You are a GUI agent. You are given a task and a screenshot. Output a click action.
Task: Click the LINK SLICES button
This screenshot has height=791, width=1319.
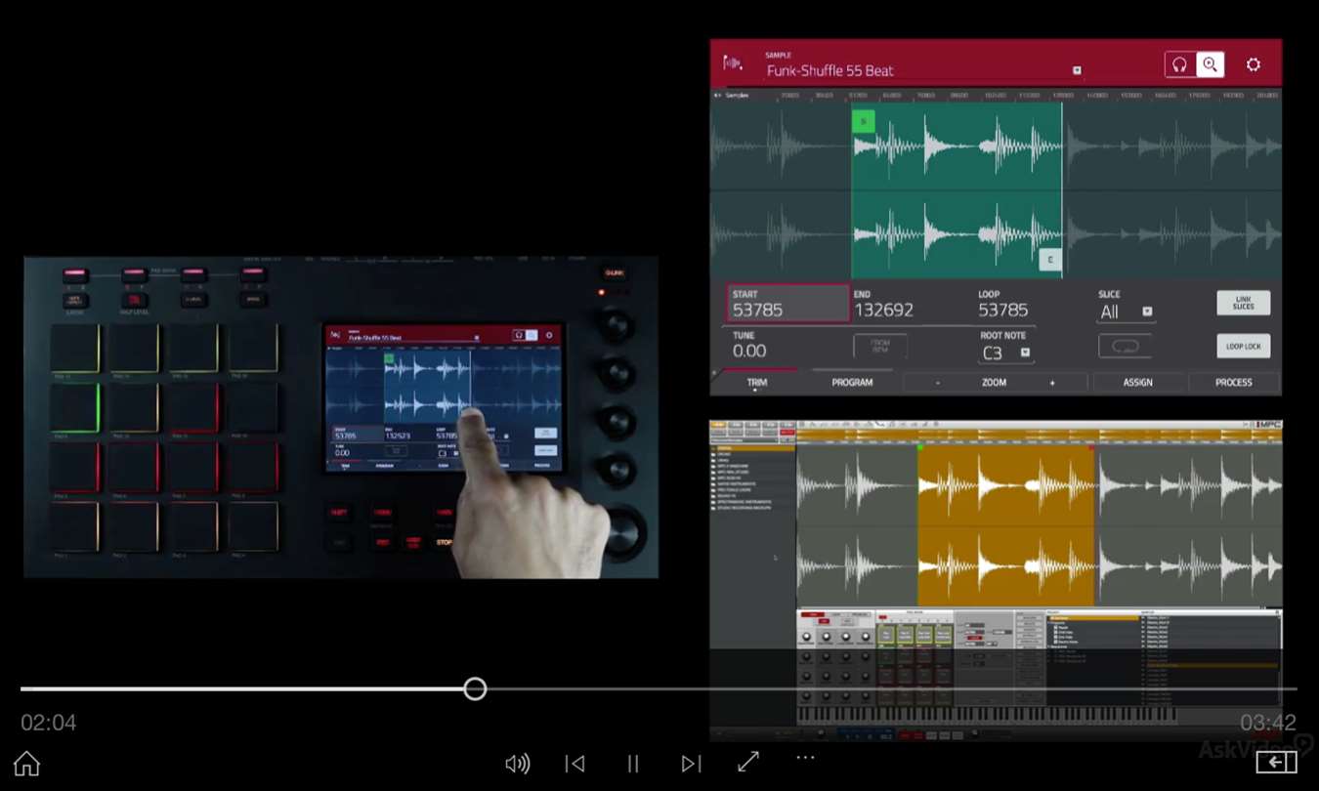[1244, 303]
